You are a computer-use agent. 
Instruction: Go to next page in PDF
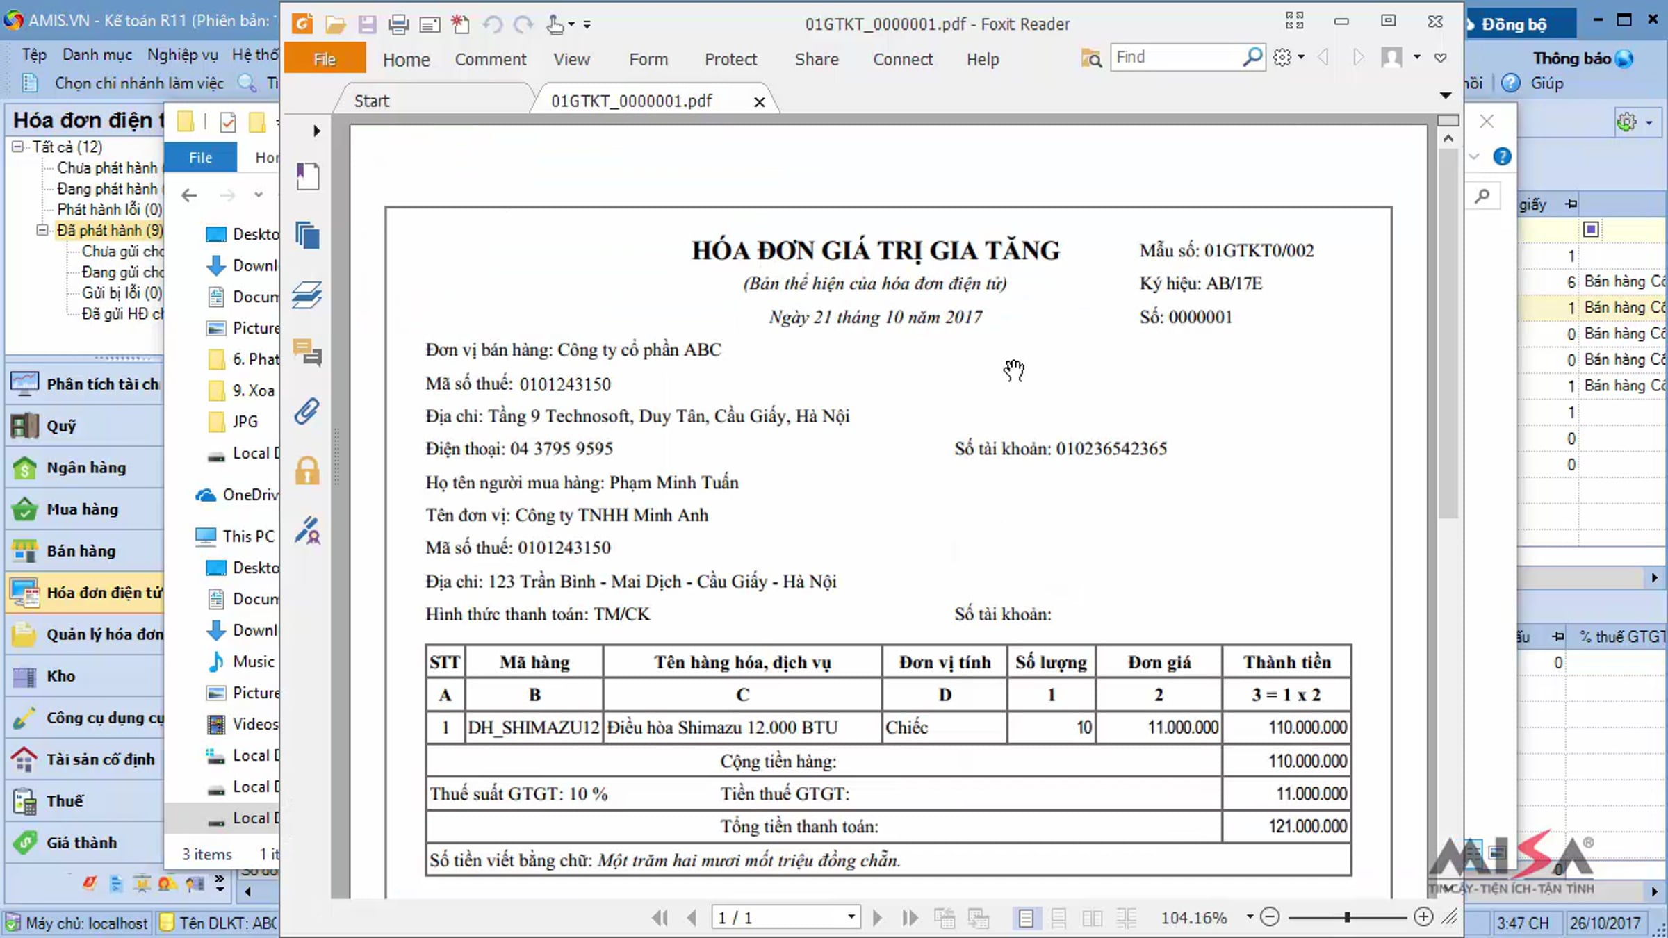coord(877,918)
